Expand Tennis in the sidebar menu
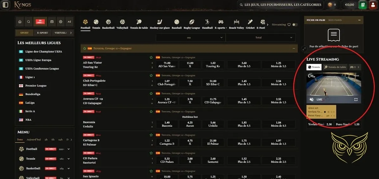Image resolution: width=379 pixels, height=179 pixels. click(69, 159)
